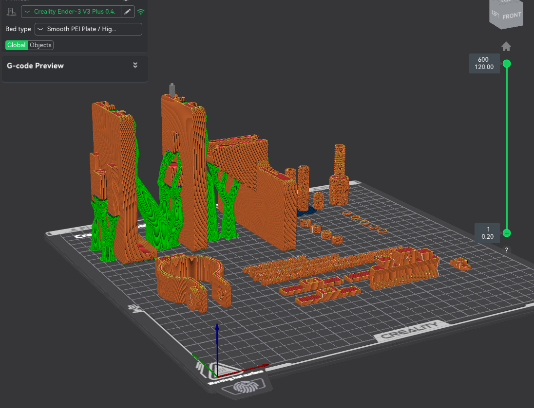Viewport: 534px width, 408px height.
Task: Expand the G-code Preview panel with the chevrons
Action: pyautogui.click(x=135, y=65)
